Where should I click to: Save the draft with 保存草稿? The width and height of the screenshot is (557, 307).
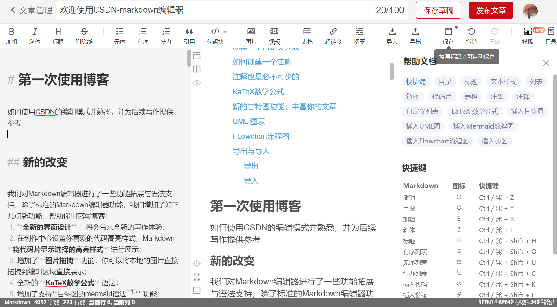click(x=438, y=10)
